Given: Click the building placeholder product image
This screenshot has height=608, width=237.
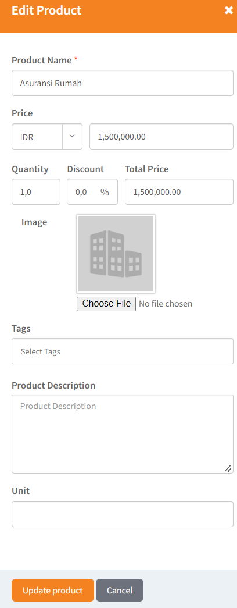Looking at the screenshot, I should (116, 254).
